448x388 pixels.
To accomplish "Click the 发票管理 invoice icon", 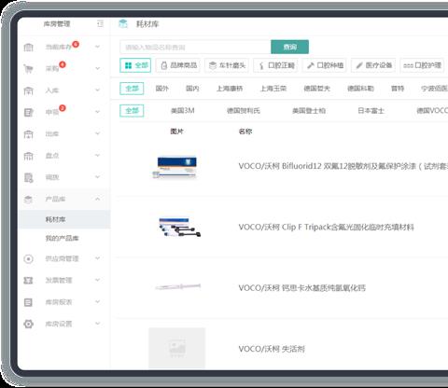I will point(28,281).
